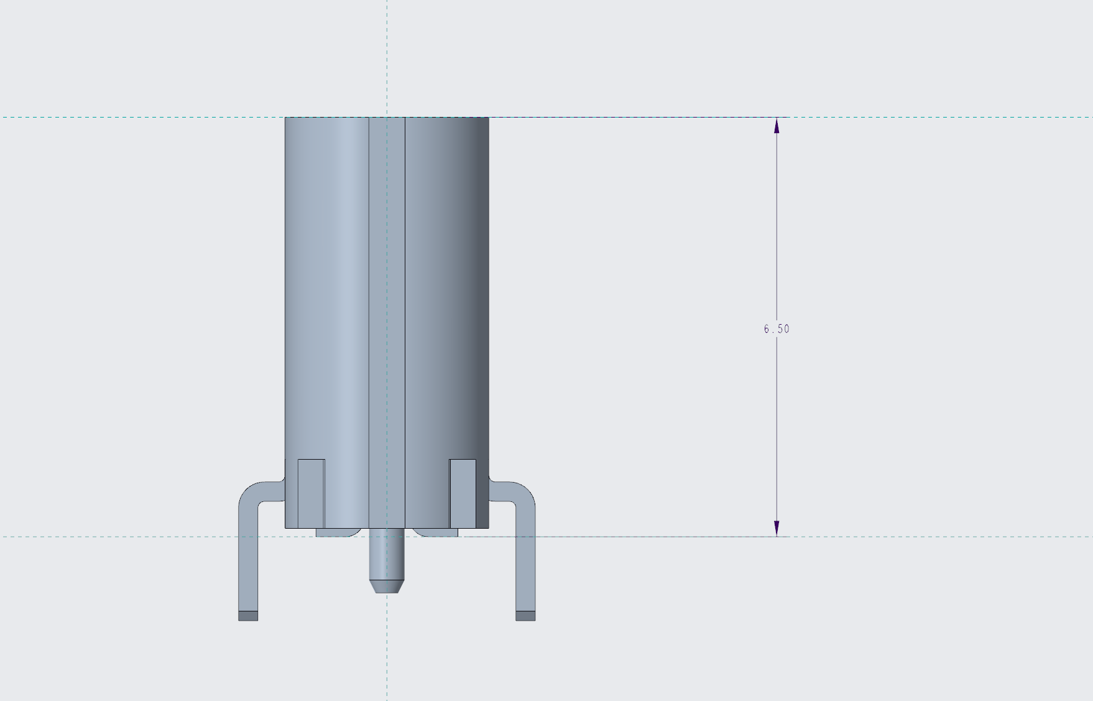This screenshot has width=1093, height=701.
Task: Select the right rectangular tab on housing
Action: tap(463, 493)
